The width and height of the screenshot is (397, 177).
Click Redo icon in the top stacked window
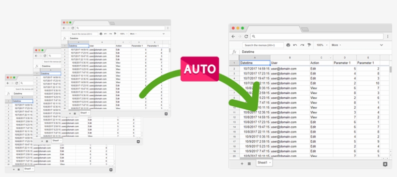(110, 34)
